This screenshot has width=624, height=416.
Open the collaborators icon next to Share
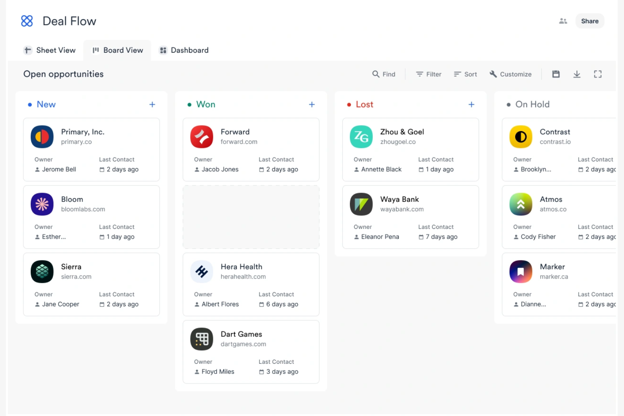click(x=563, y=21)
